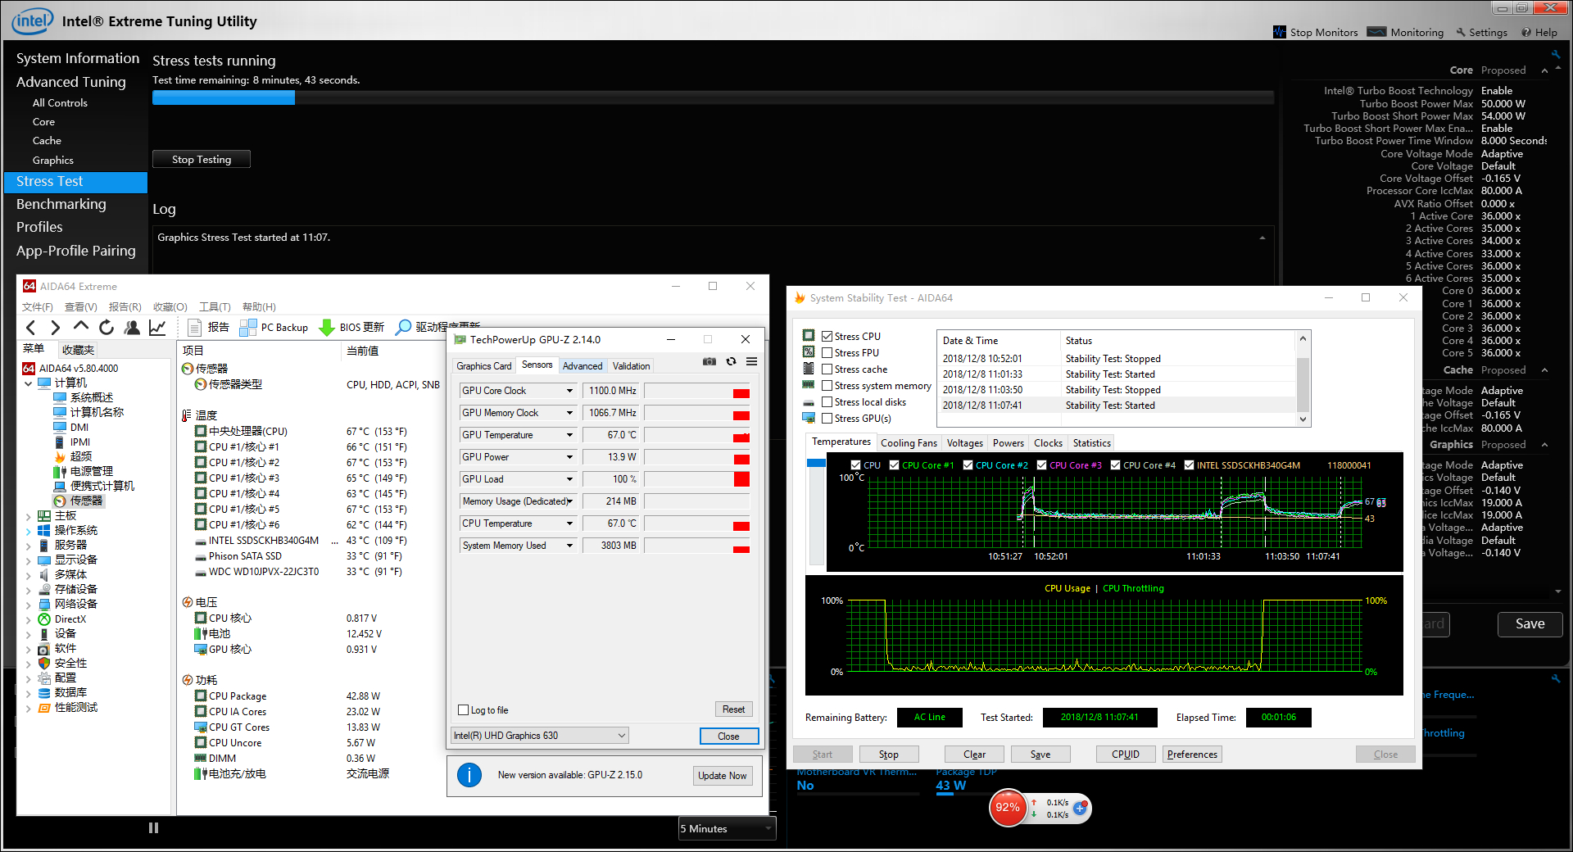Image resolution: width=1573 pixels, height=852 pixels.
Task: Click the BIOS update green arrow icon
Action: tap(326, 328)
